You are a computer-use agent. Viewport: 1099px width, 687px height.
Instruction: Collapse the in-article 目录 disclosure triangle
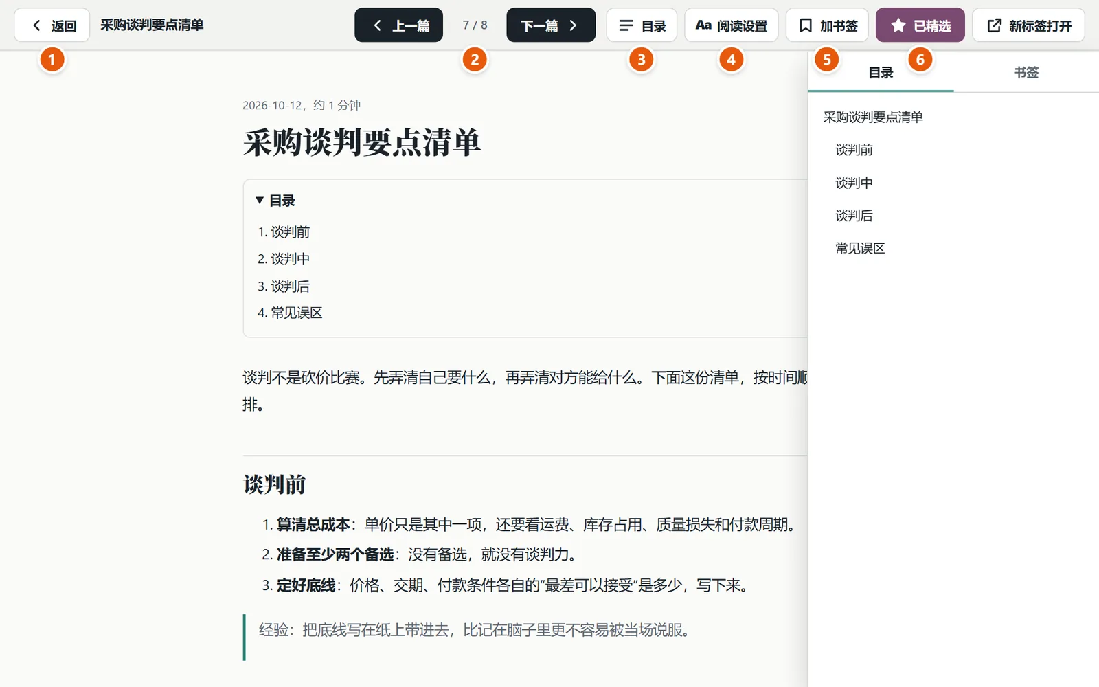pos(260,201)
